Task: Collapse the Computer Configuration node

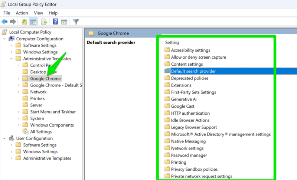Action: coord(4,39)
